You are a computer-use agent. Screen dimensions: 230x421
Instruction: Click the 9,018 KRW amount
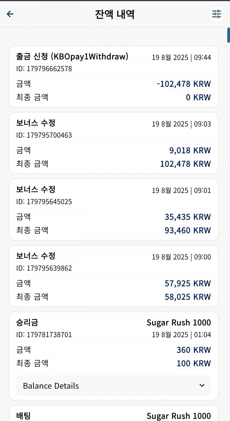click(190, 150)
